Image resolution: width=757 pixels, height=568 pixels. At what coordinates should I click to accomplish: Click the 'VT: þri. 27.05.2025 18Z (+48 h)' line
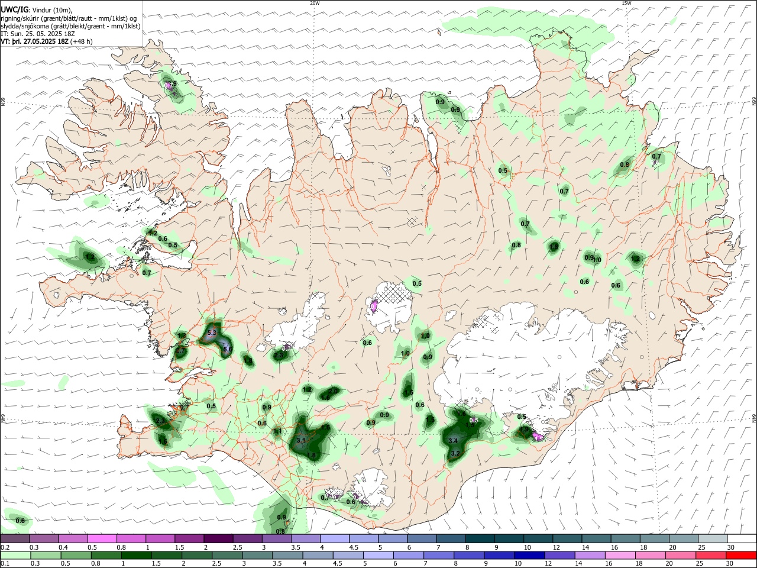click(x=47, y=41)
